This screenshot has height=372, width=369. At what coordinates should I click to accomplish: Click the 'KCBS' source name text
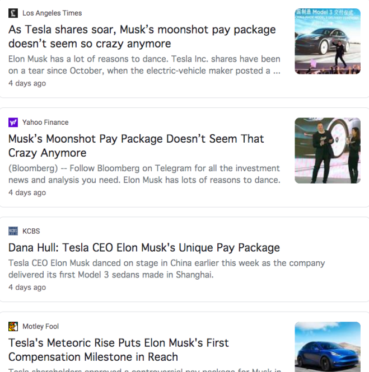31,231
